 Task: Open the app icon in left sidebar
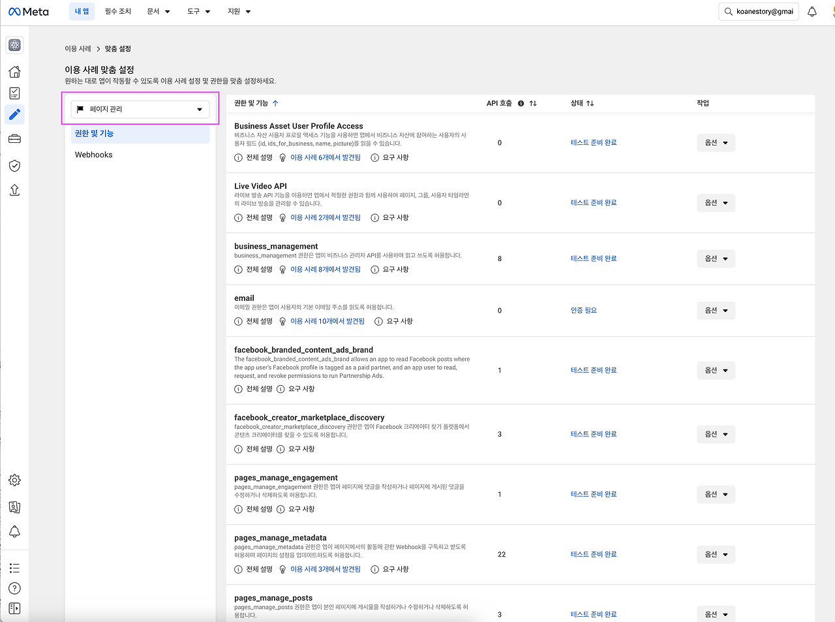click(14, 45)
